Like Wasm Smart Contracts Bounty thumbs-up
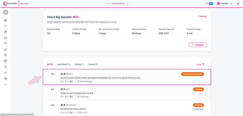243x116 pixels. tap(61, 97)
